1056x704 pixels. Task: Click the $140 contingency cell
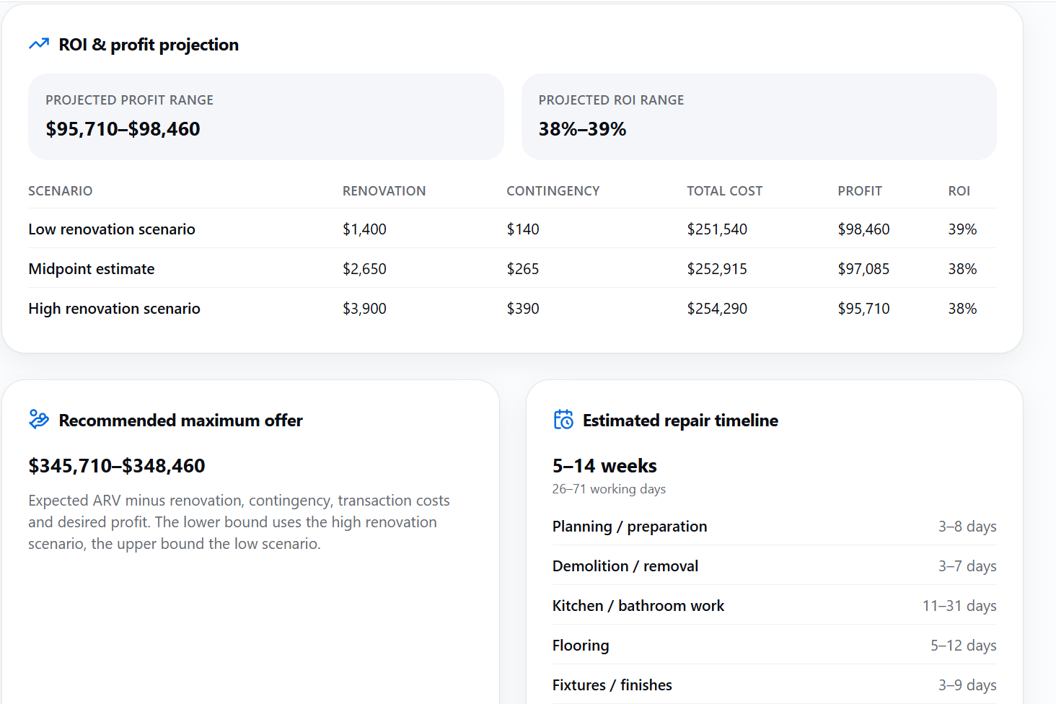(523, 229)
